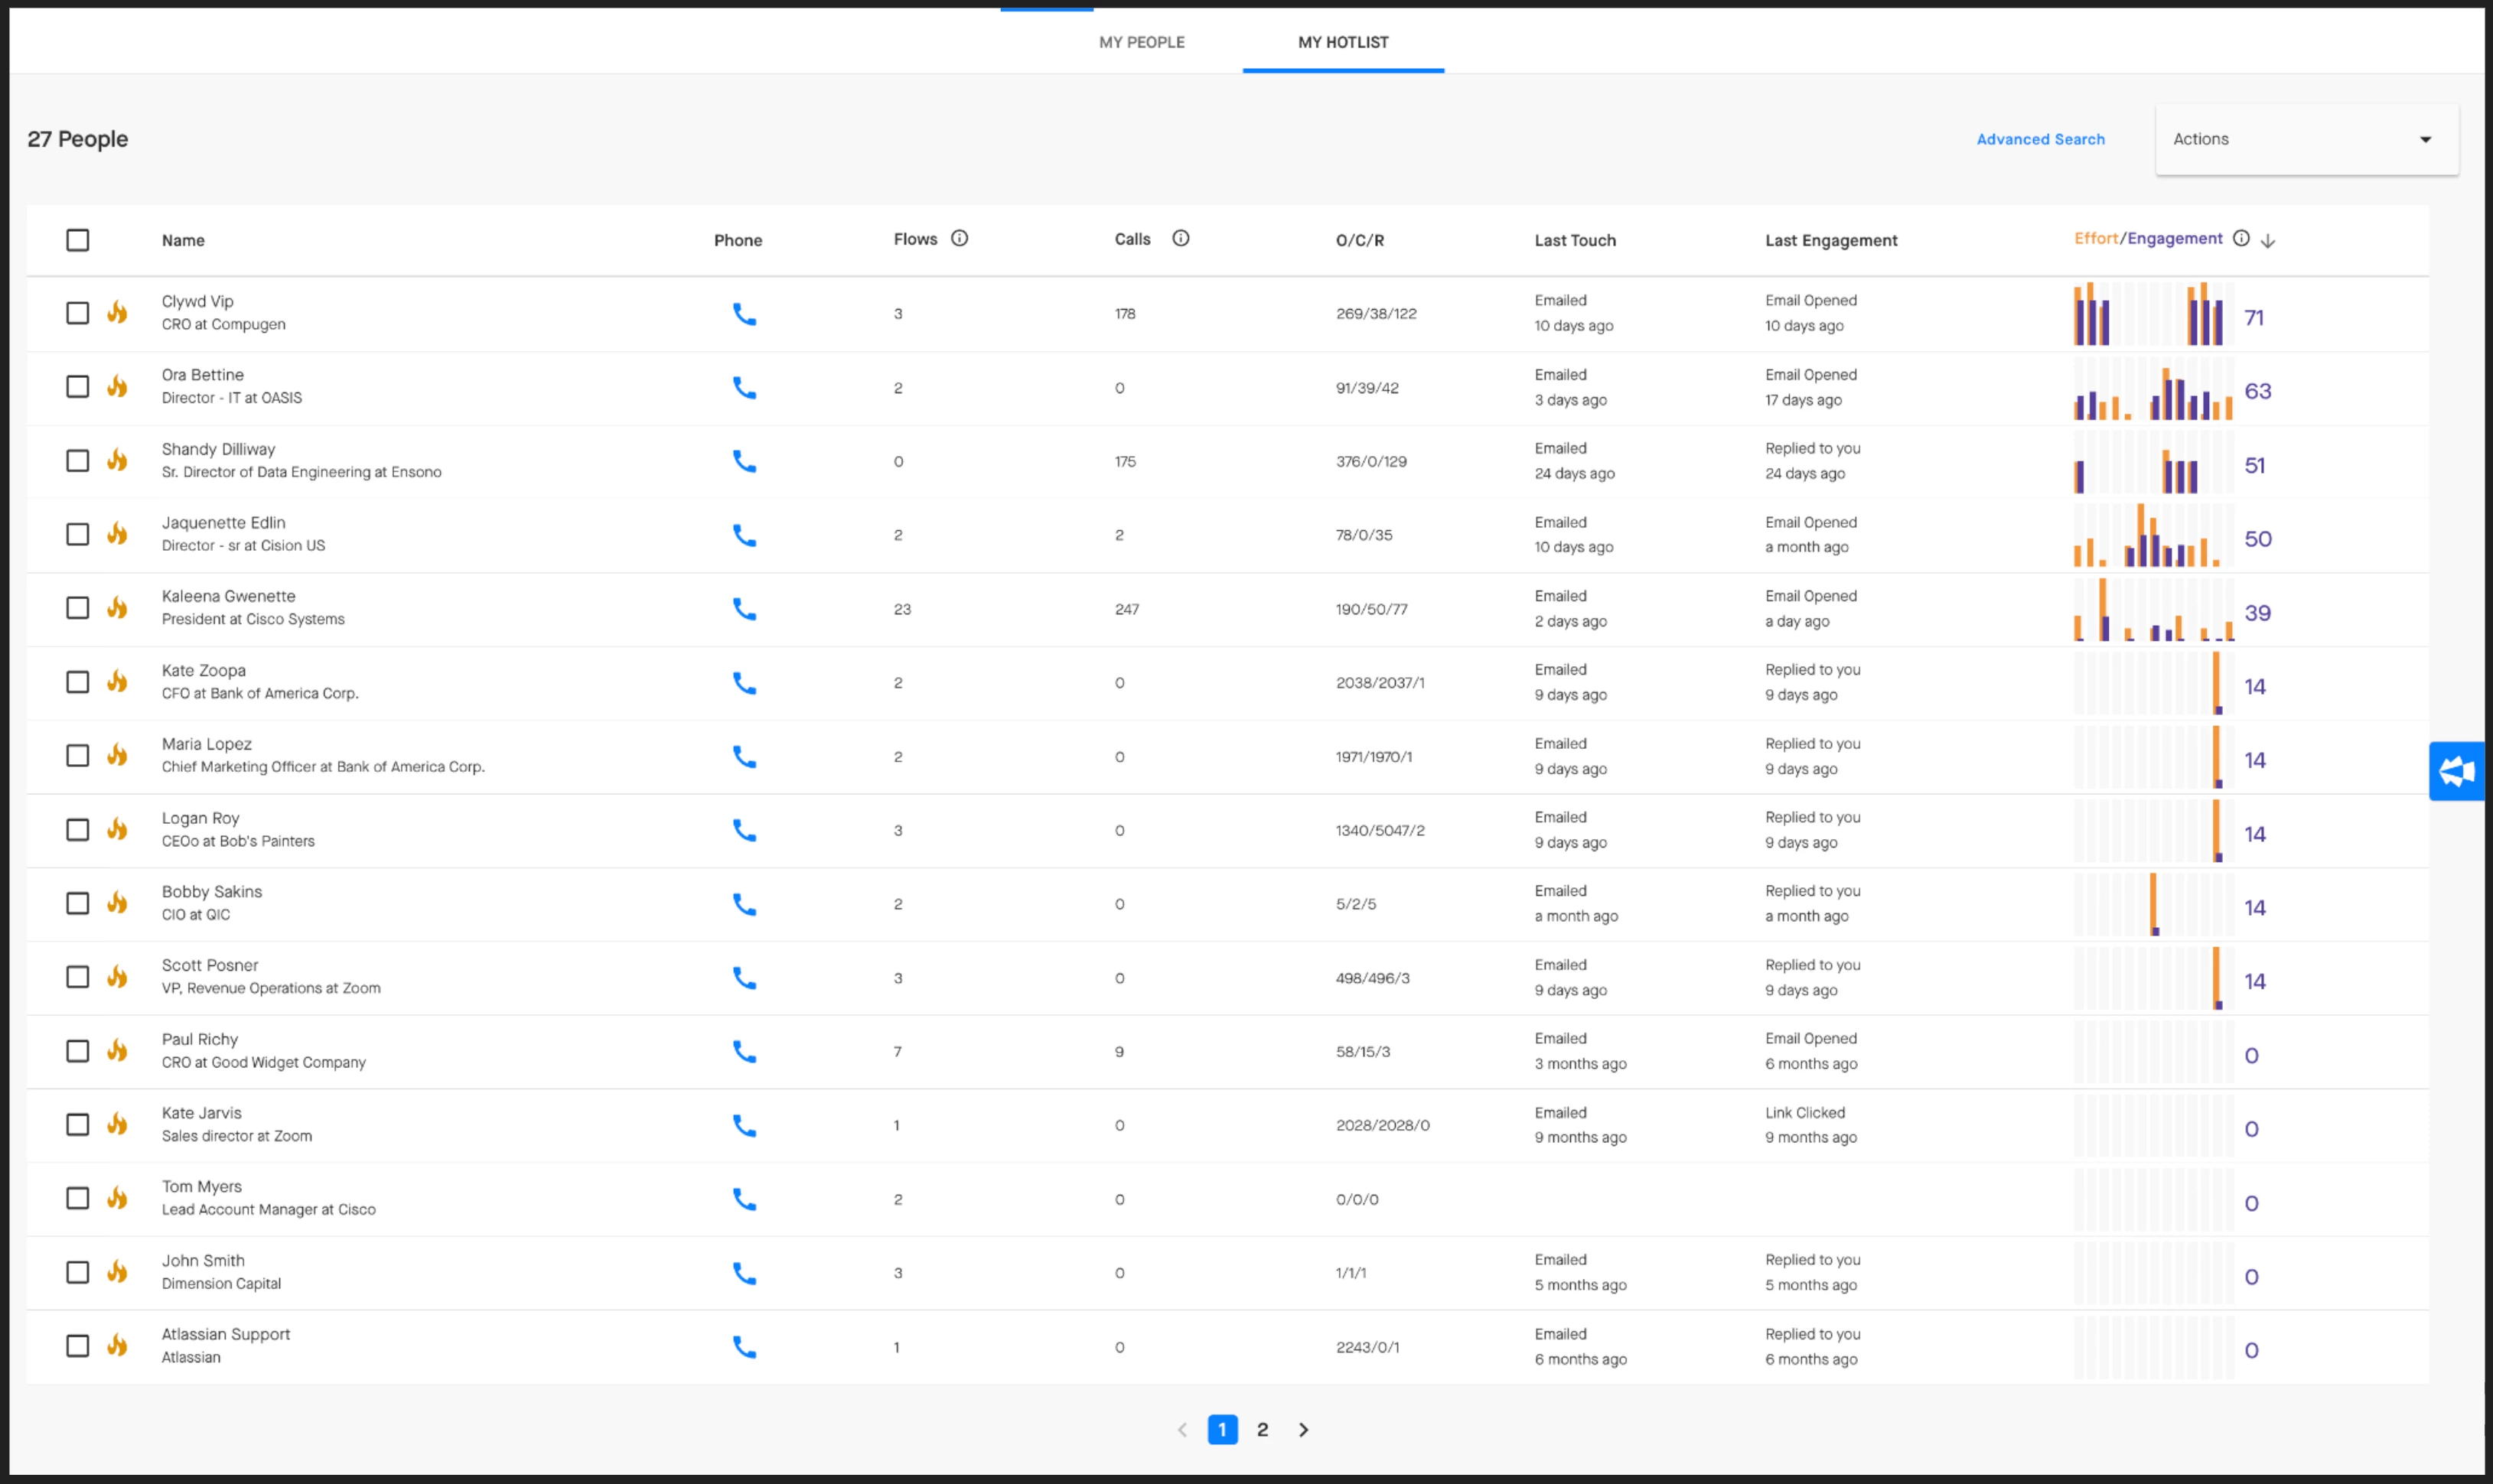Click the Effort/Engagement info icon
This screenshot has height=1484, width=2493.
[2241, 239]
